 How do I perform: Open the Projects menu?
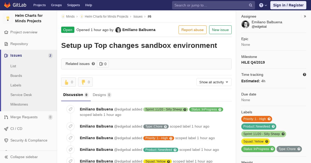point(40,5)
